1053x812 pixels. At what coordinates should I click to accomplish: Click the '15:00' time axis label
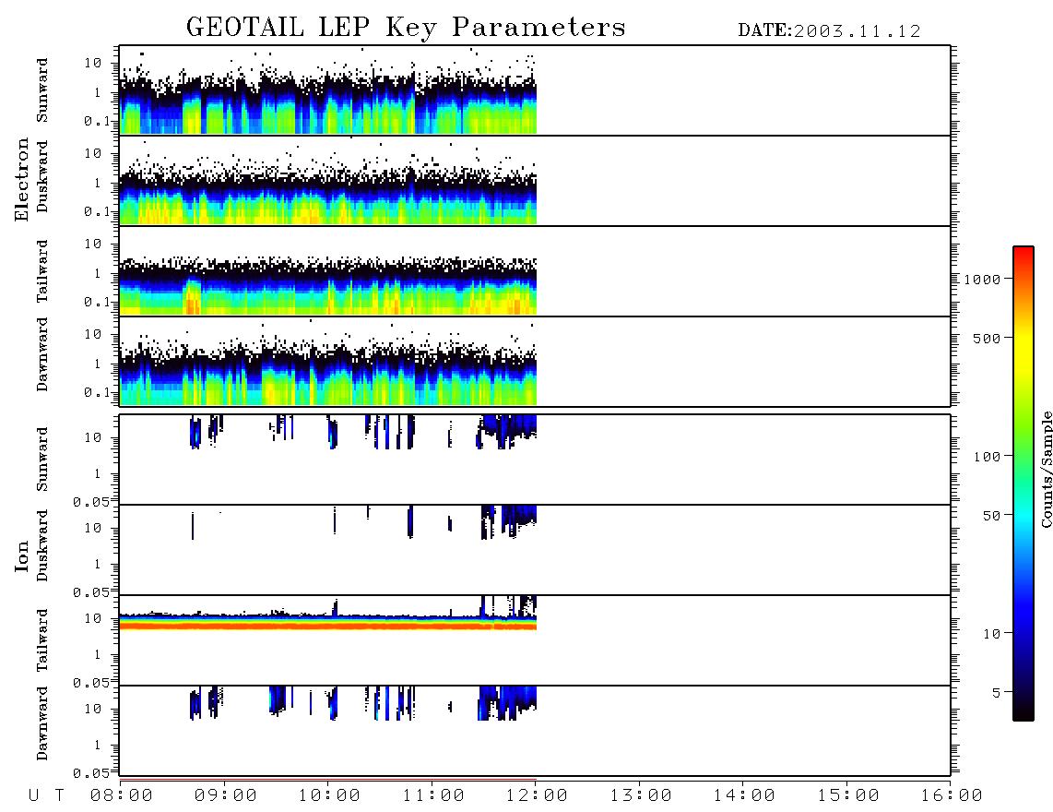pos(848,796)
